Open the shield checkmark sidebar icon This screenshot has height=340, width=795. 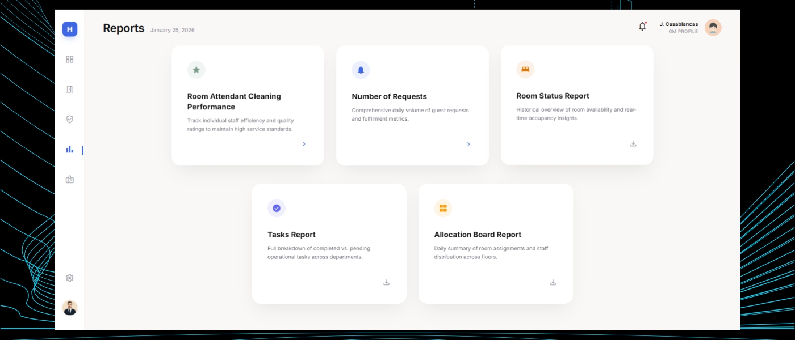click(x=70, y=119)
